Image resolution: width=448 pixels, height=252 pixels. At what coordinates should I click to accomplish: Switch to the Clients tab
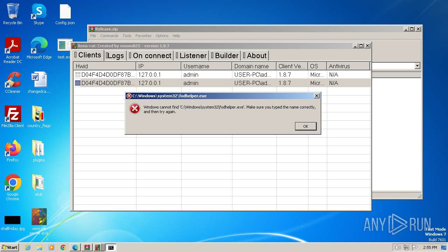[x=88, y=55]
